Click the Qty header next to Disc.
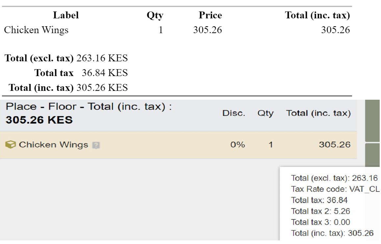This screenshot has height=244, width=381. point(265,113)
